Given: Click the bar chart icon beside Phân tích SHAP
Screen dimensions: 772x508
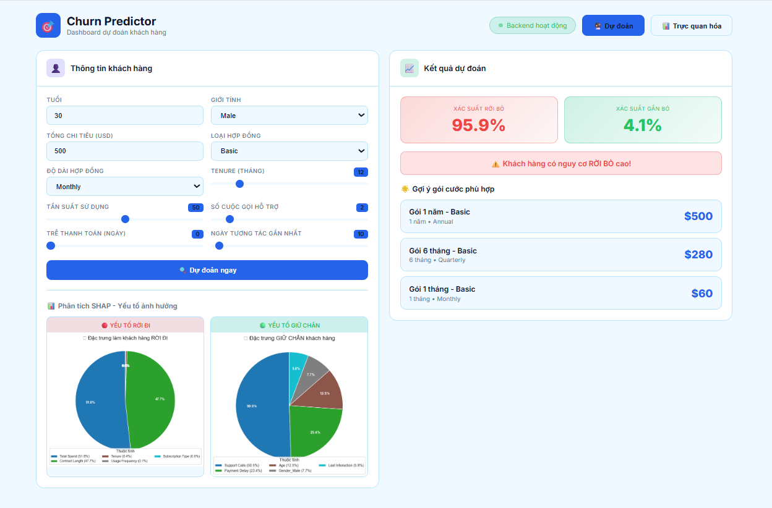Looking at the screenshot, I should pyautogui.click(x=51, y=306).
